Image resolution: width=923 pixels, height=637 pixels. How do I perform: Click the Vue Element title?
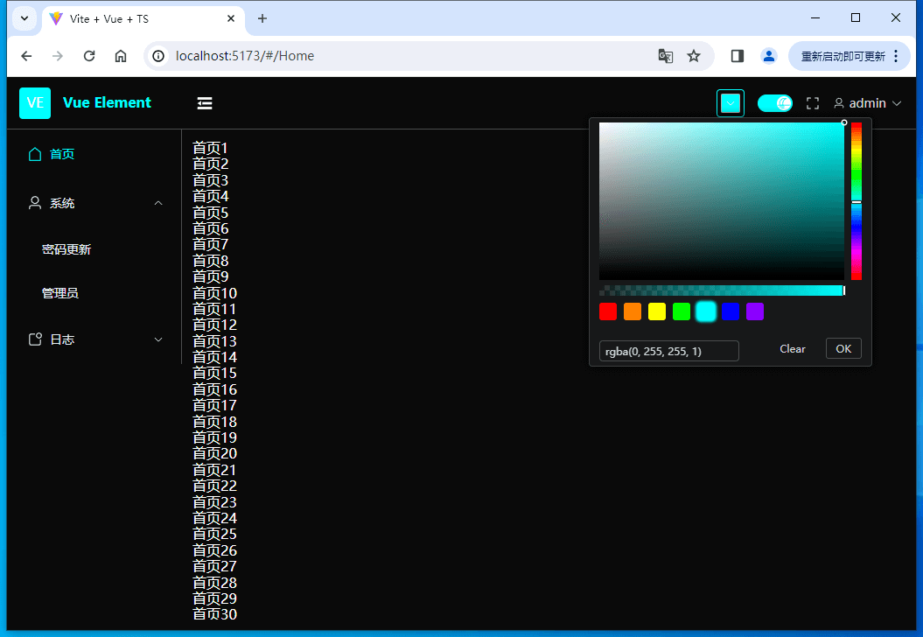pyautogui.click(x=107, y=103)
